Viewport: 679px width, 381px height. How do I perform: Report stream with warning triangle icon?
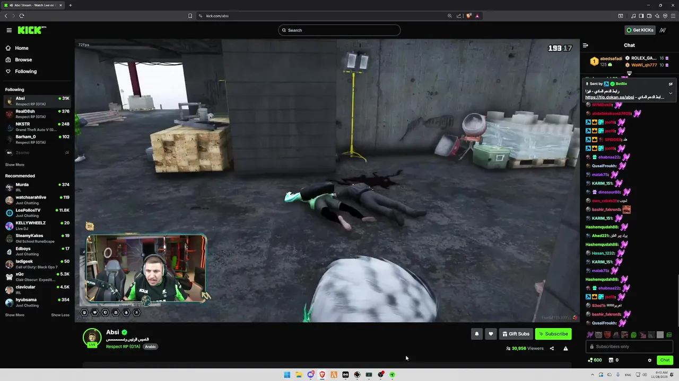565,349
